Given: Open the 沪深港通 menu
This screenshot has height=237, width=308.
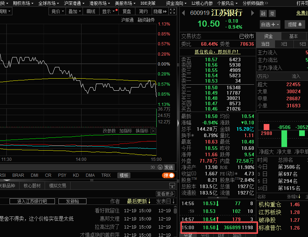Looking at the screenshot, I should [x=74, y=3].
